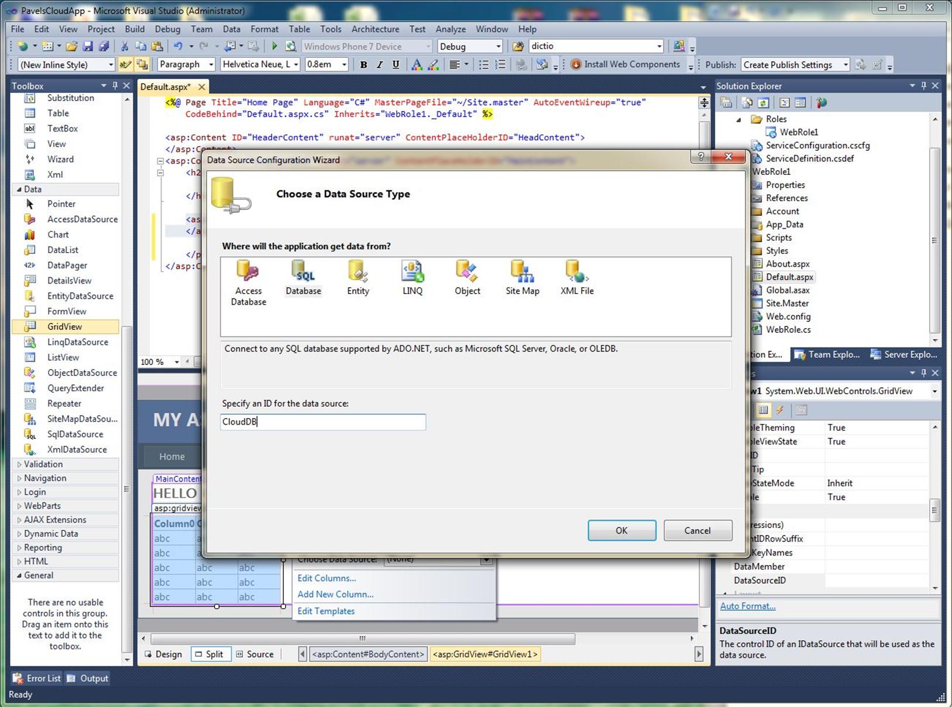Viewport: 952px width, 707px height.
Task: Click the numbered list toolbar icon
Action: 500,65
